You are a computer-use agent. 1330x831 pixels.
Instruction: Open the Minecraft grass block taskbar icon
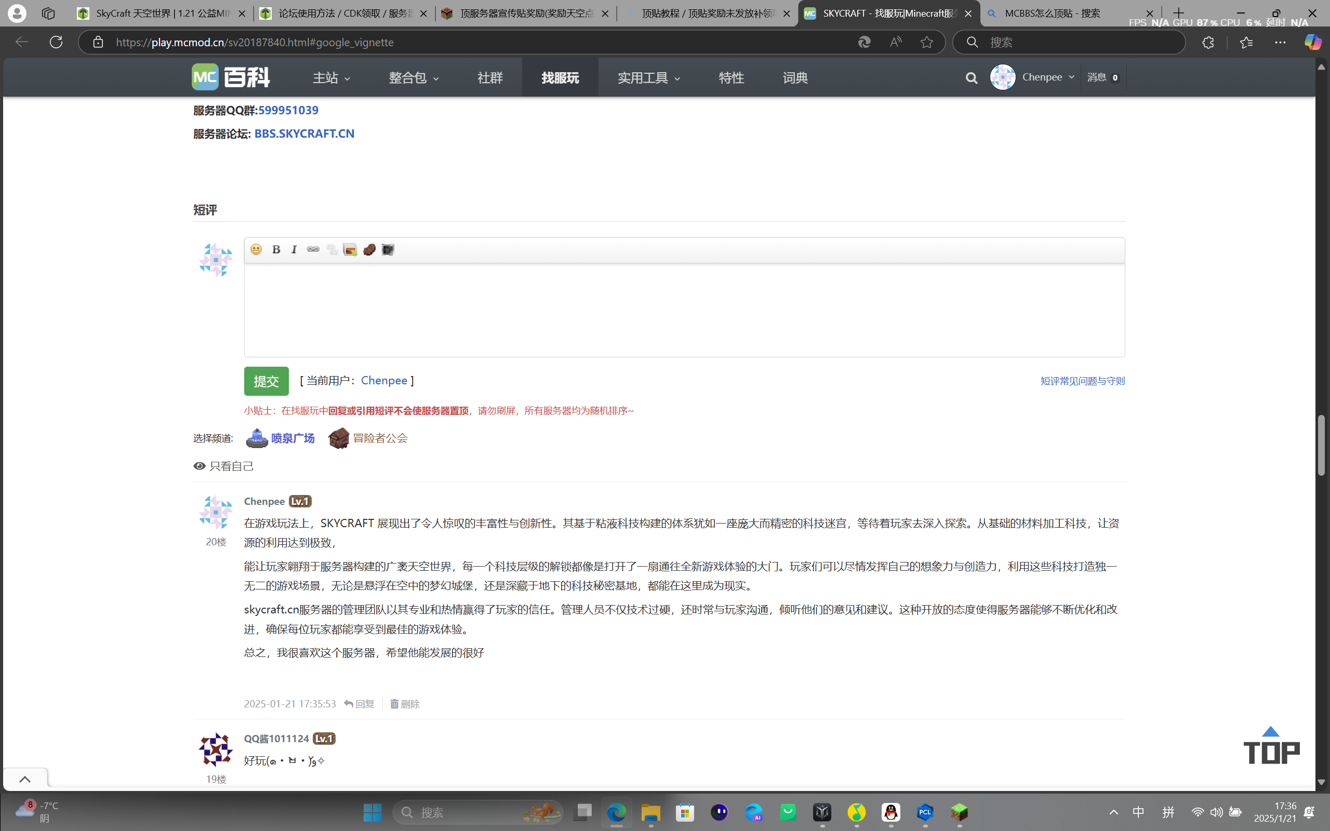tap(960, 812)
